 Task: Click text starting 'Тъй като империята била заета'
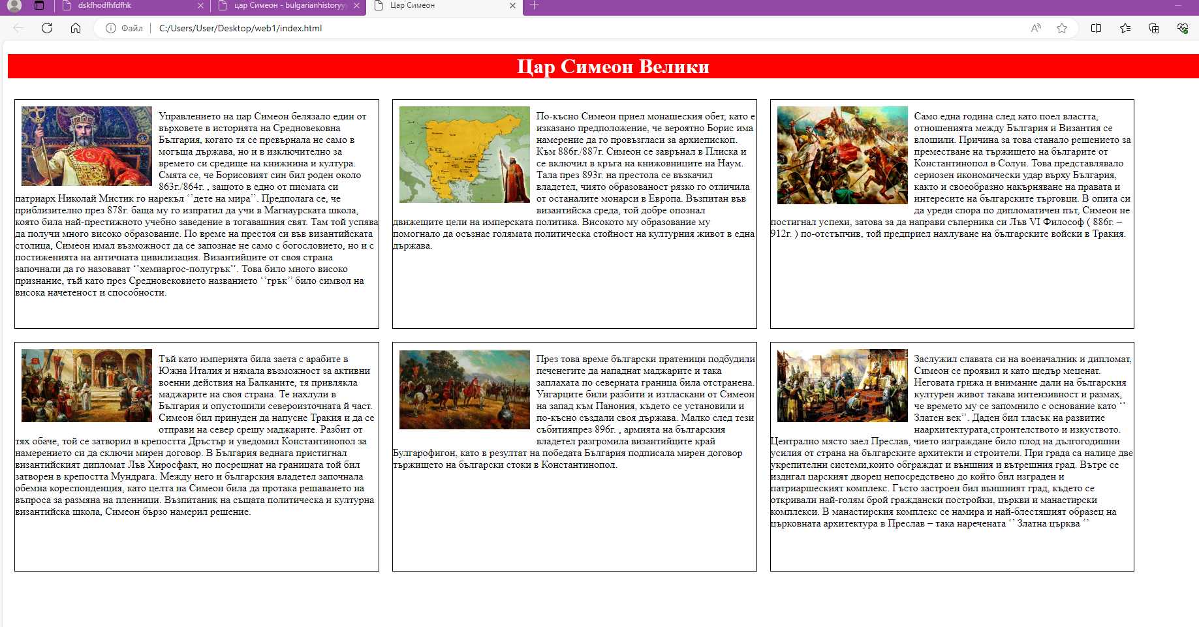(x=195, y=435)
